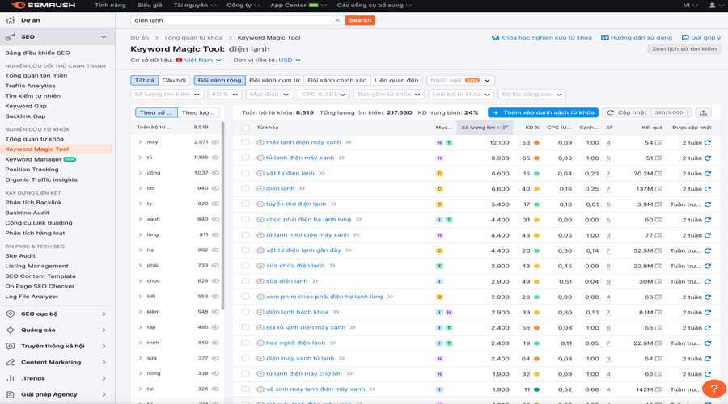Clear the search box with X icon
The height and width of the screenshot is (404, 728).
coord(337,20)
